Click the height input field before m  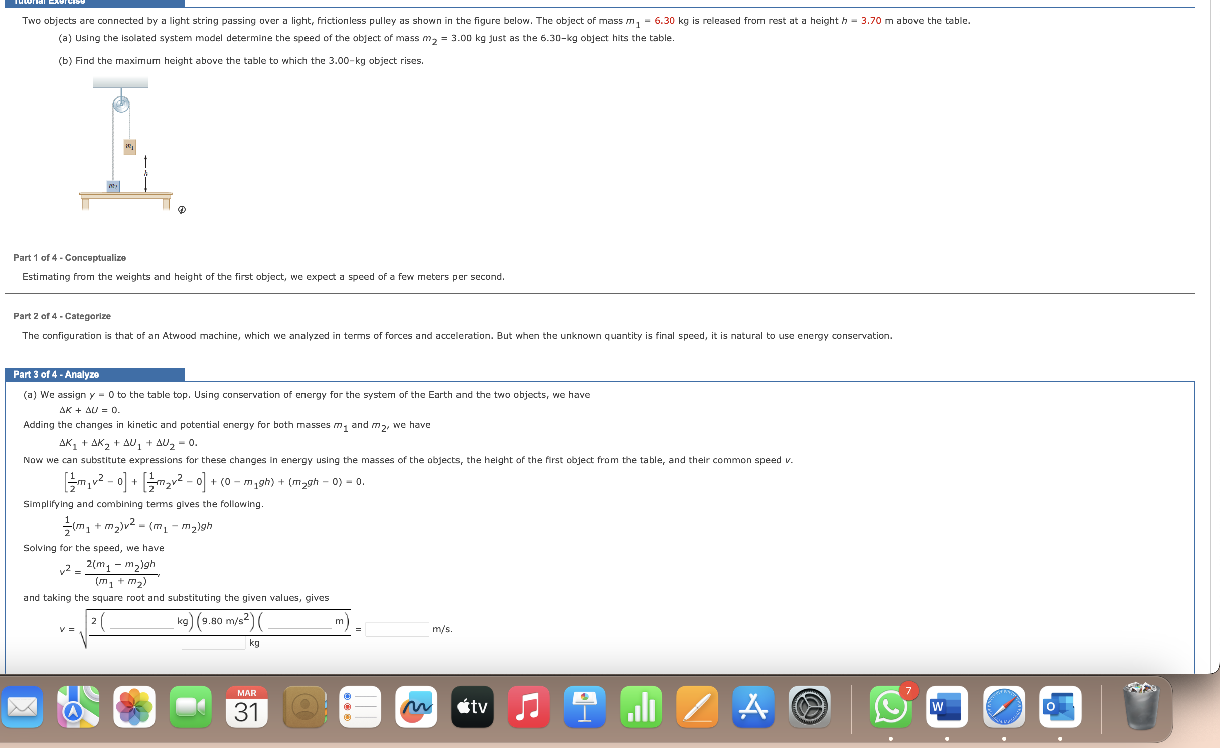[299, 622]
